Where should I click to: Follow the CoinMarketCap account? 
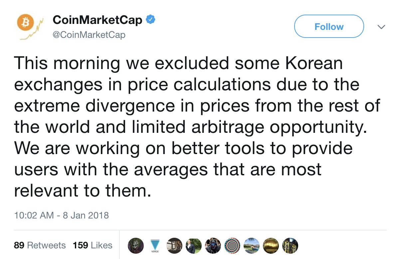tap(329, 26)
